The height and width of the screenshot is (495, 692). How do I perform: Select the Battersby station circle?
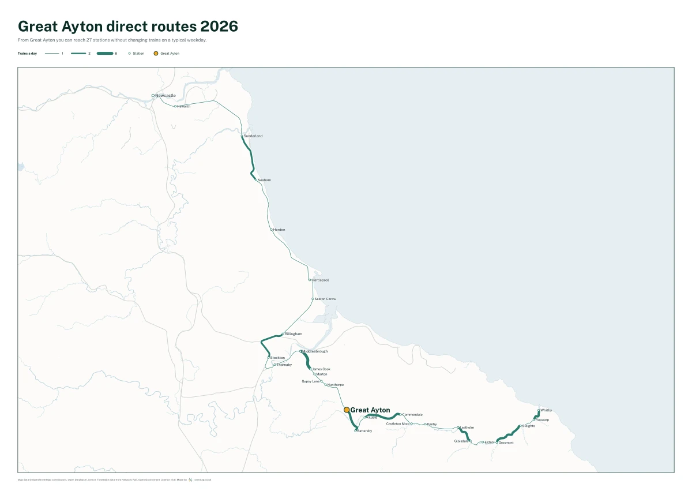pos(356,431)
